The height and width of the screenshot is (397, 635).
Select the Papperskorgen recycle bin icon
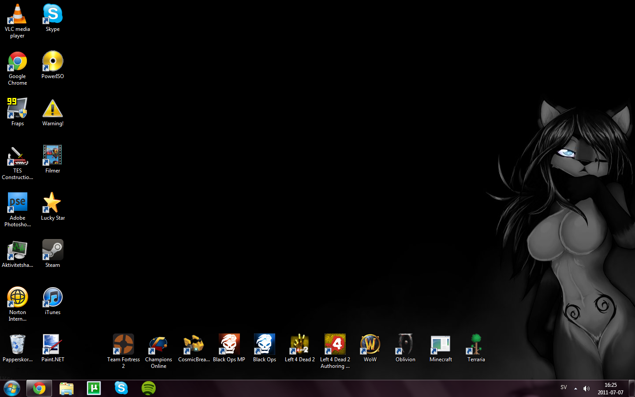pyautogui.click(x=18, y=348)
